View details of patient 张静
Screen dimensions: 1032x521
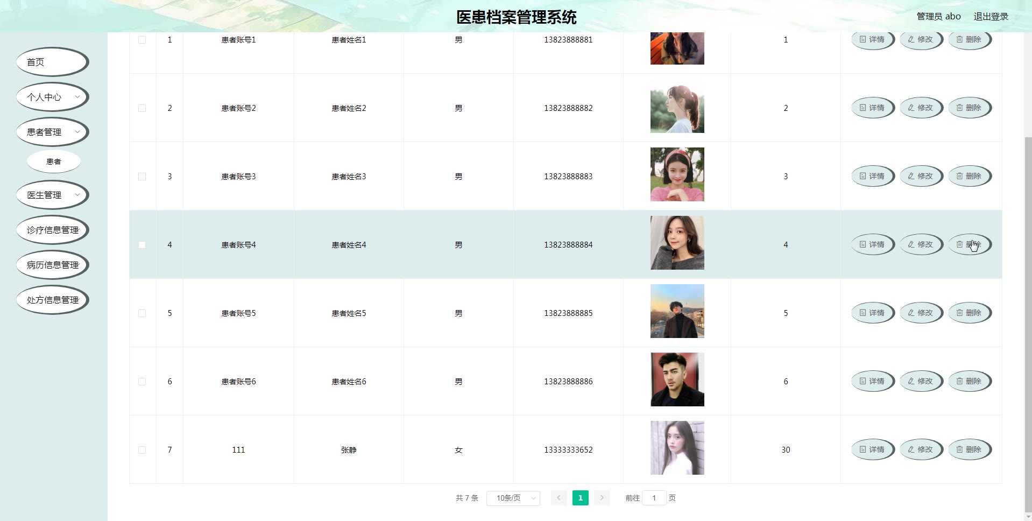pyautogui.click(x=872, y=449)
